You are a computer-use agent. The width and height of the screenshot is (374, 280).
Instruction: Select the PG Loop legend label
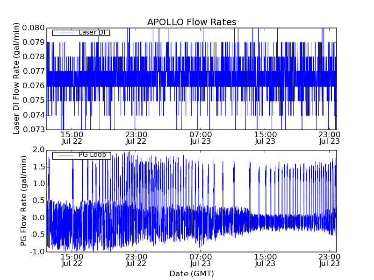[x=92, y=155]
